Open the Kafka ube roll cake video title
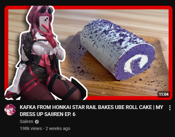This screenshot has width=175, height=137. (x=91, y=111)
